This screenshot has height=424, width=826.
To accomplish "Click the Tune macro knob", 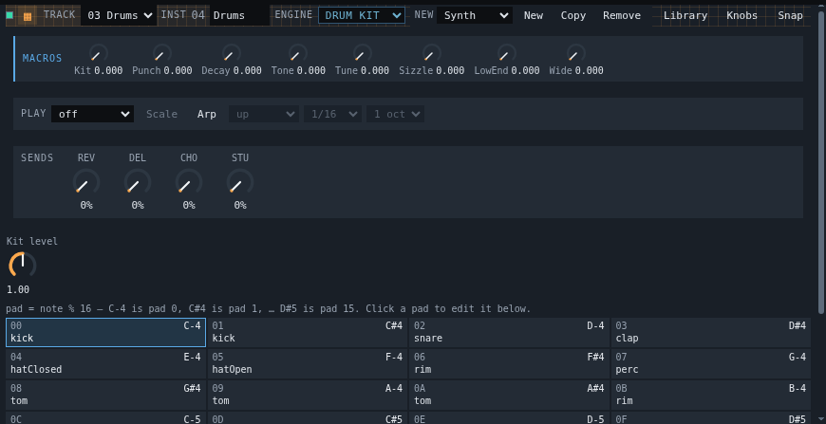I will 362,54.
